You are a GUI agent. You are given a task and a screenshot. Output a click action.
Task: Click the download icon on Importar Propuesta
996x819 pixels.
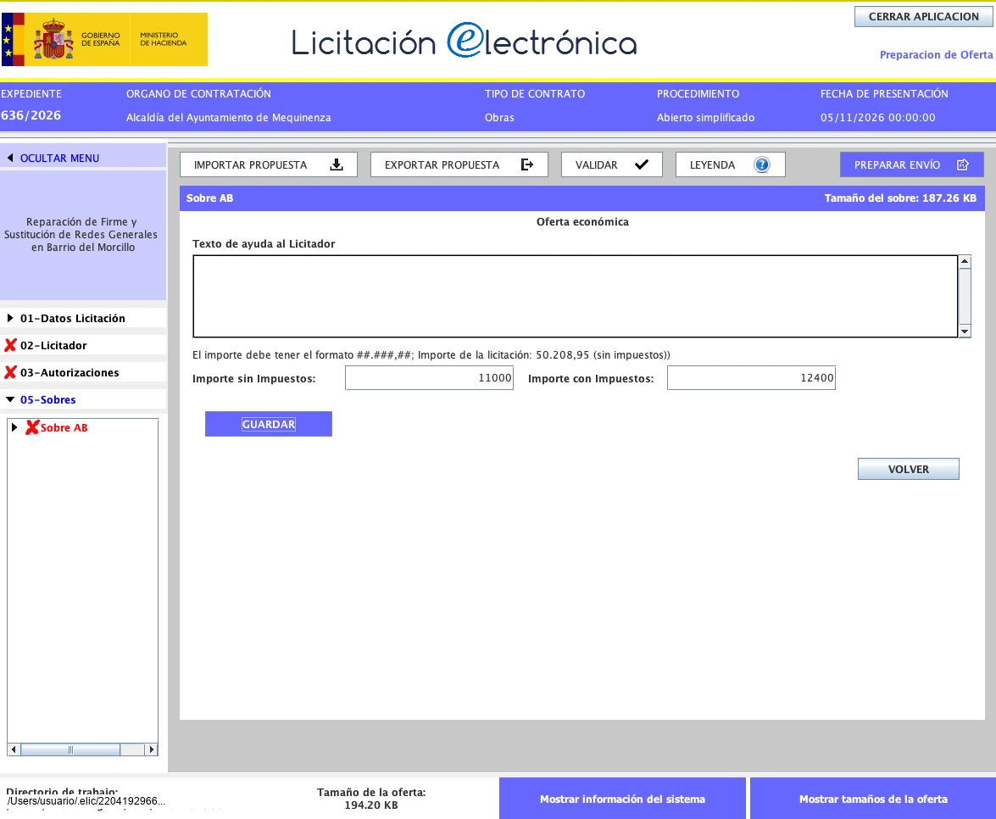337,165
